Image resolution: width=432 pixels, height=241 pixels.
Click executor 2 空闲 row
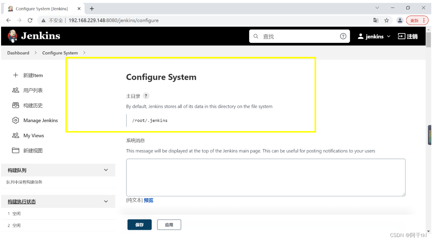click(x=58, y=226)
